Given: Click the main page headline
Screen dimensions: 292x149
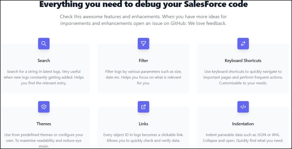Looking at the screenshot, I should pos(143,5).
